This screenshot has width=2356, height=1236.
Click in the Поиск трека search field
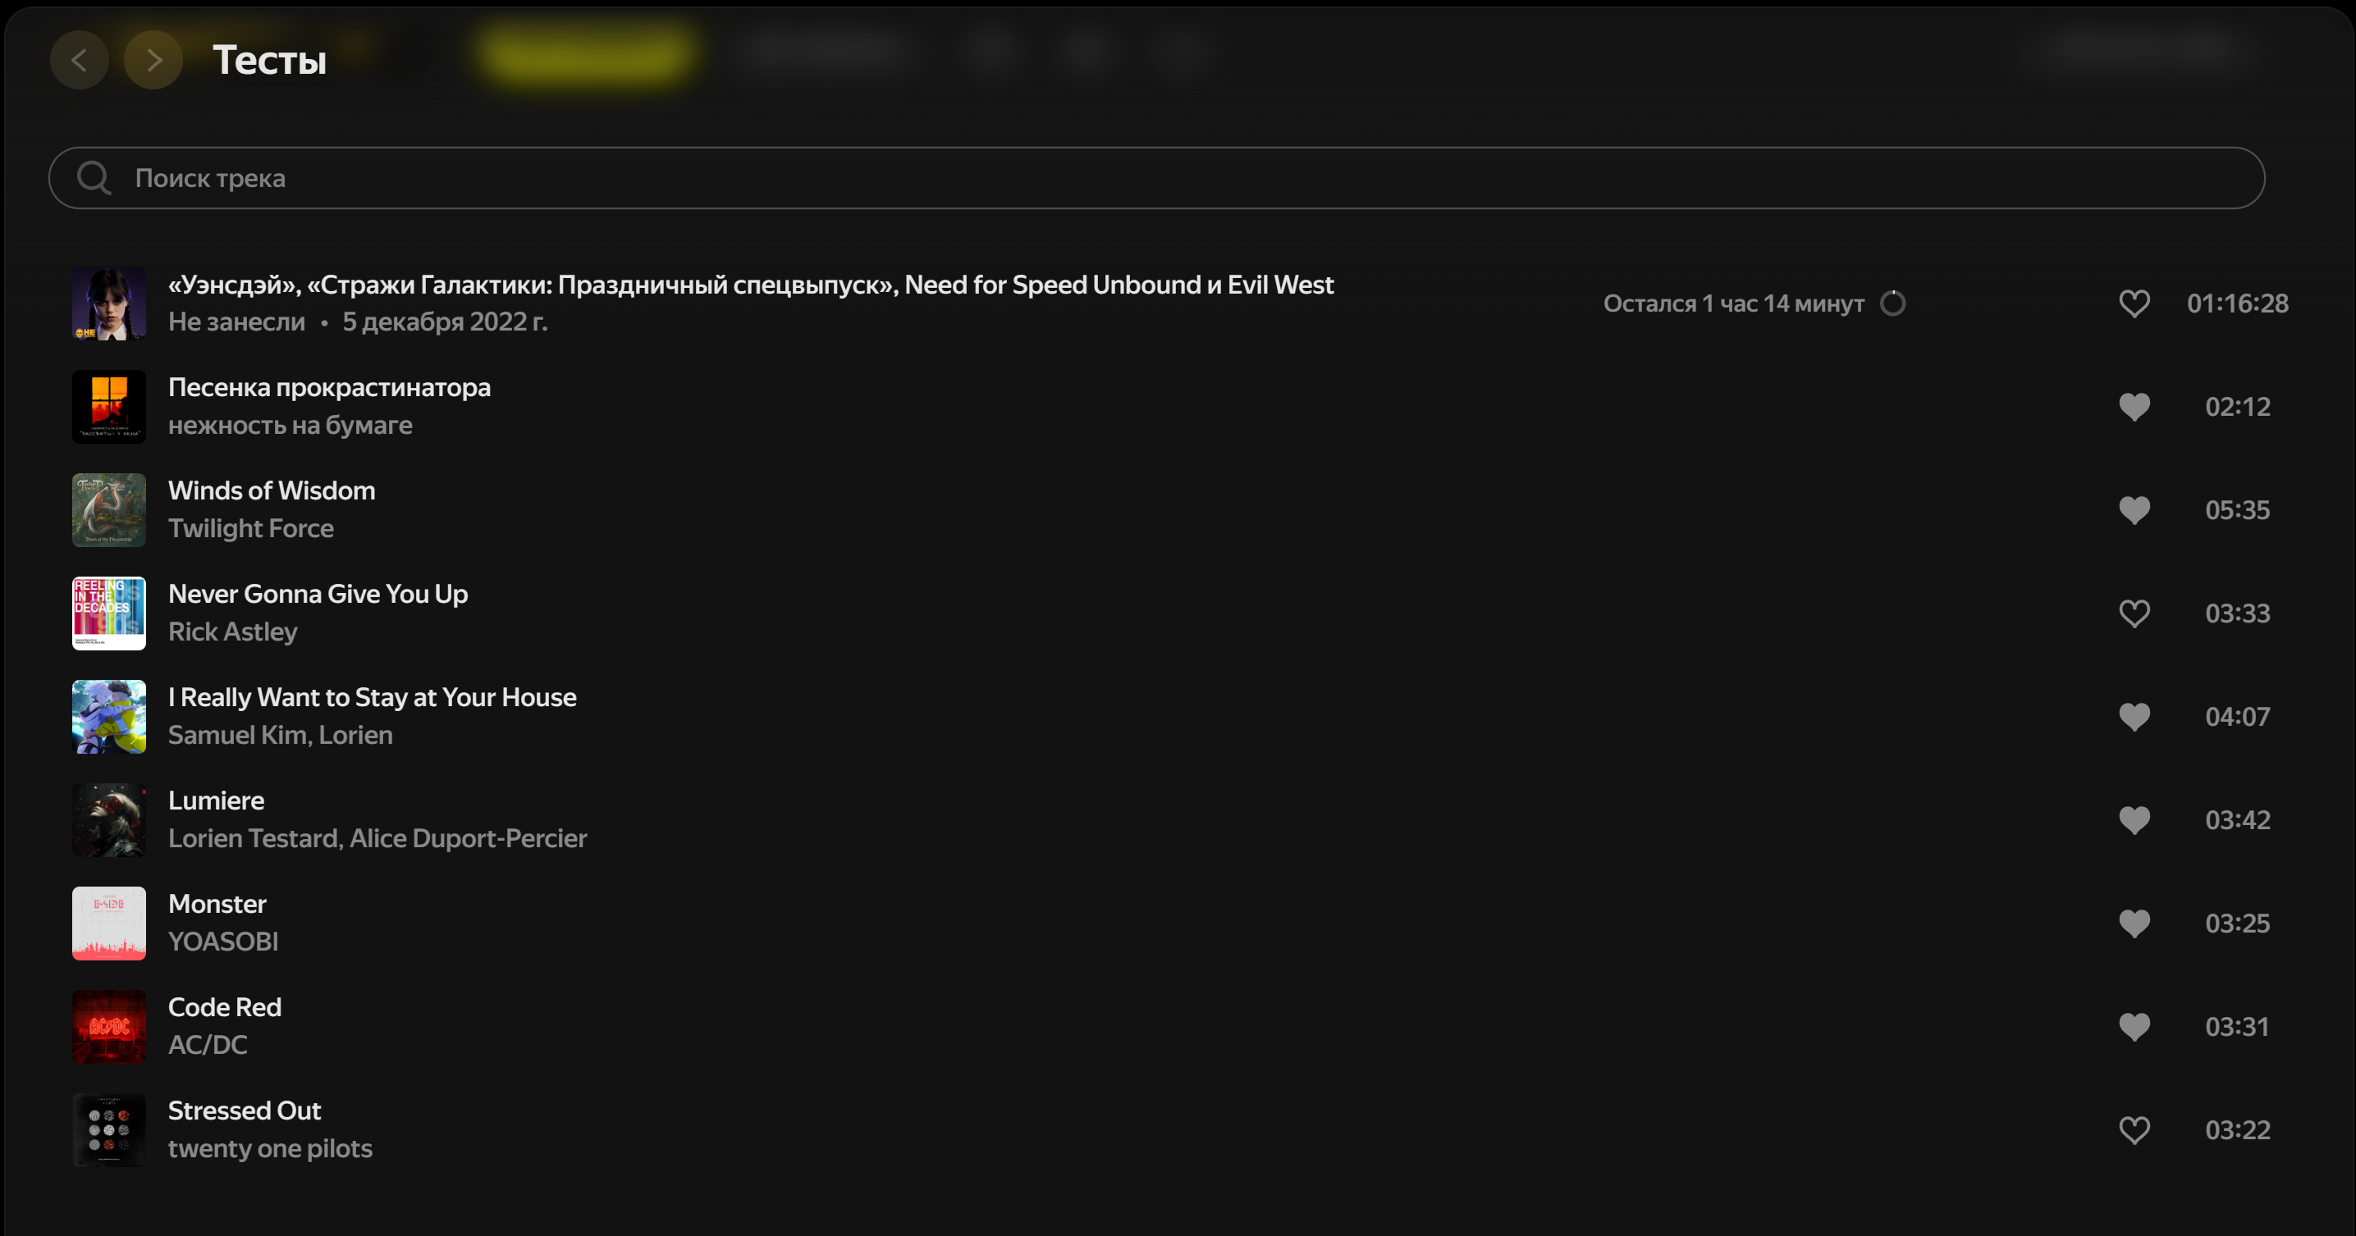[1156, 177]
